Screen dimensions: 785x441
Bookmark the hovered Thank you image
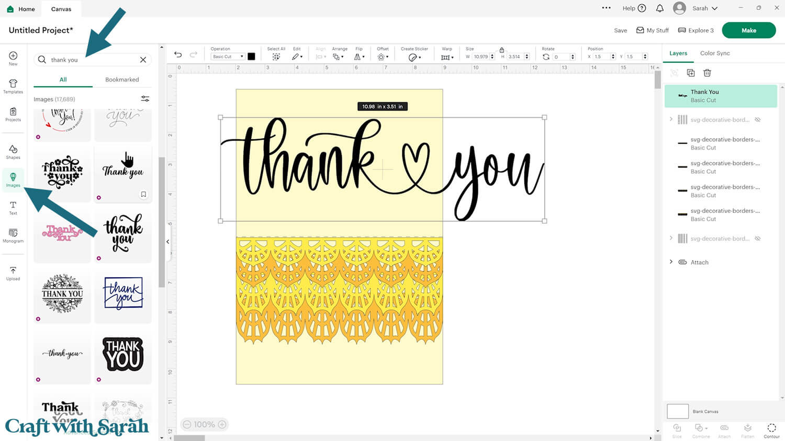(143, 195)
